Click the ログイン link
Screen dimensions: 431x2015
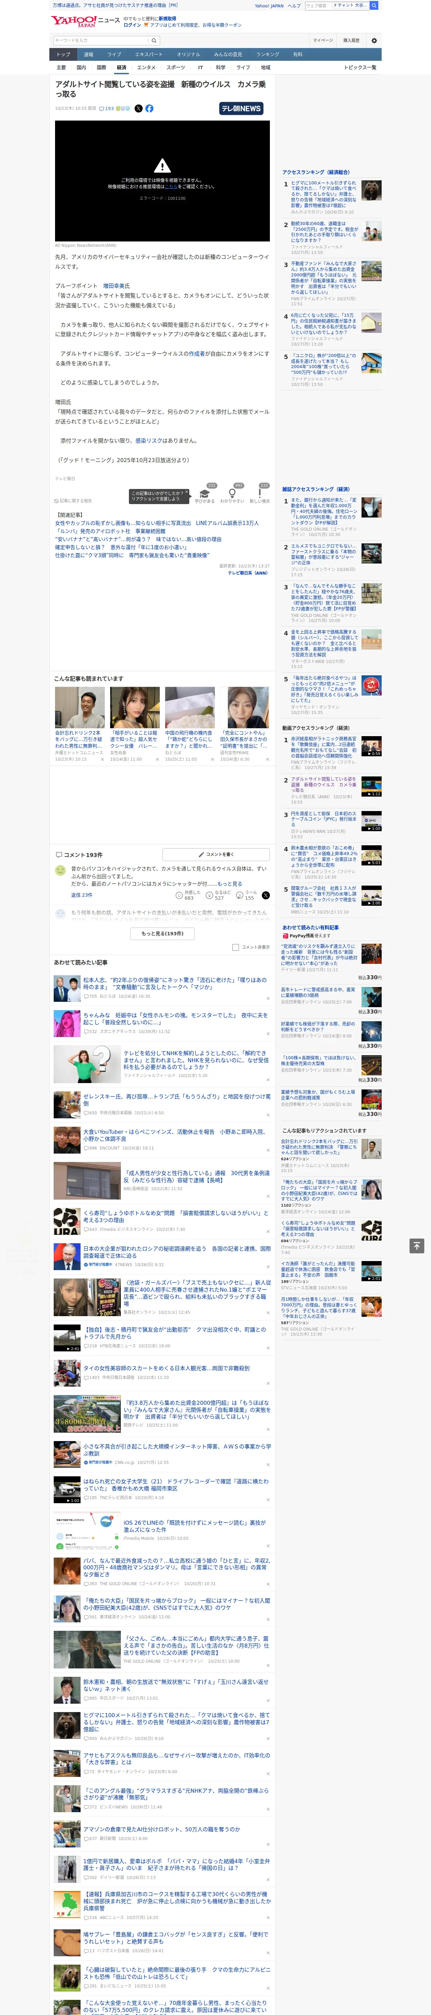click(132, 25)
